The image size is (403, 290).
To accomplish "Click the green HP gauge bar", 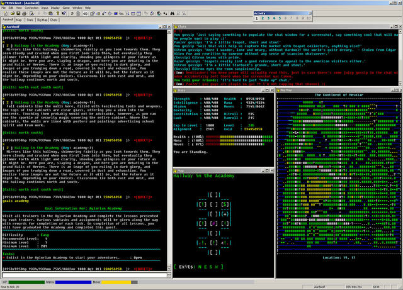I will click(26, 282).
